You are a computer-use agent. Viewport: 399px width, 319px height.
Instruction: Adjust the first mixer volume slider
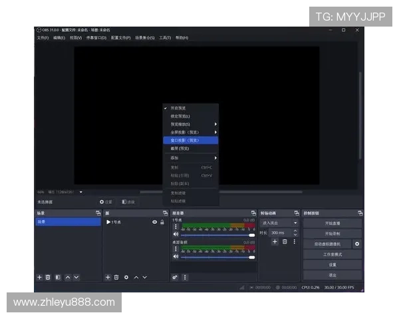(x=218, y=235)
